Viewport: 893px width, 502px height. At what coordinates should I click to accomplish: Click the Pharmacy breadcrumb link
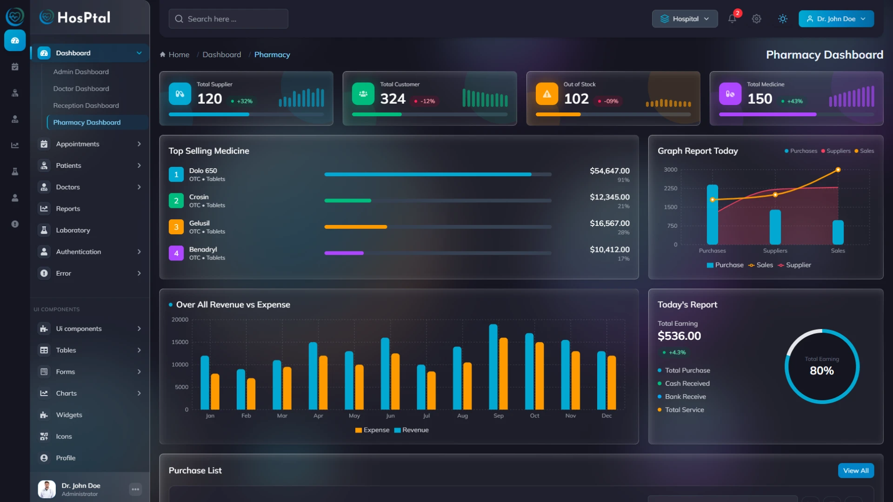tap(272, 54)
